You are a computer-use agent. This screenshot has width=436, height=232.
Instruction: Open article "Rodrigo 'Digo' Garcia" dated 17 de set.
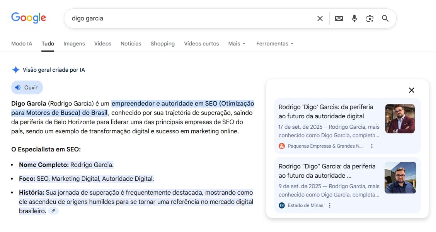pos(326,112)
